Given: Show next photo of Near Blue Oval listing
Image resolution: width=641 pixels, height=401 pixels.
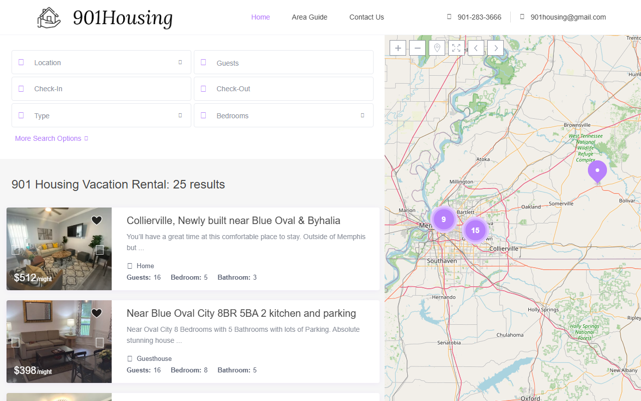Looking at the screenshot, I should click(x=100, y=342).
